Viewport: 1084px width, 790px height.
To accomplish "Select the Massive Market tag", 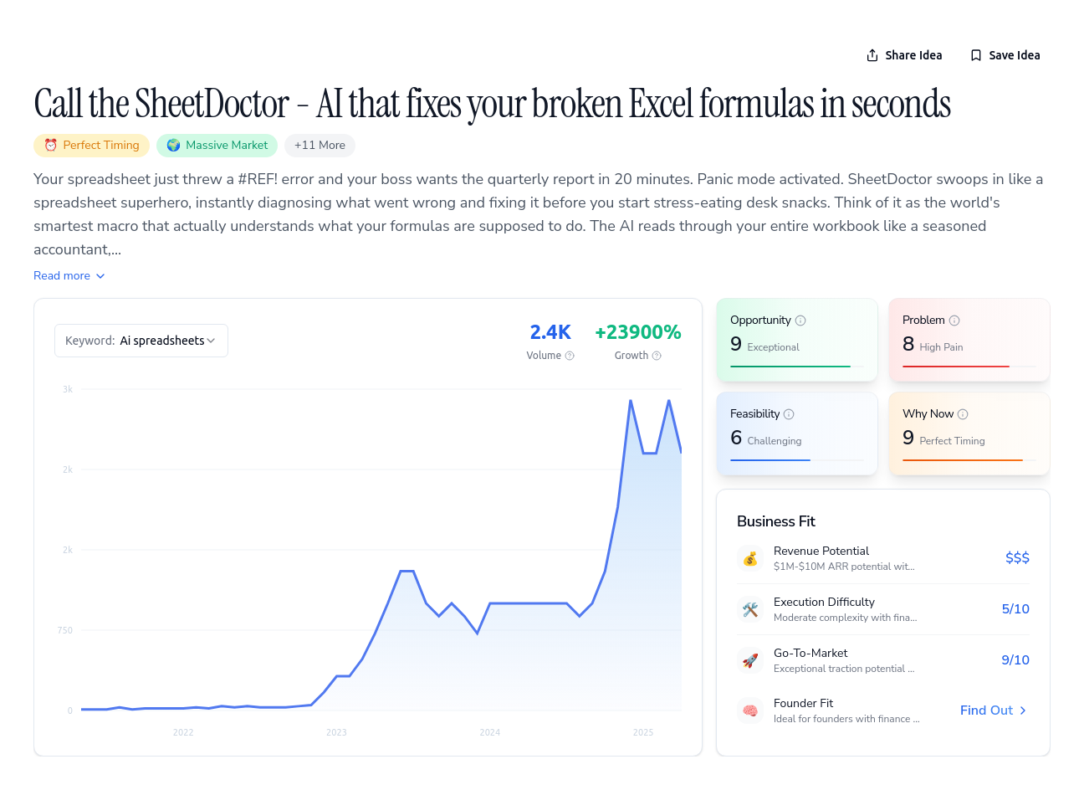I will [217, 146].
